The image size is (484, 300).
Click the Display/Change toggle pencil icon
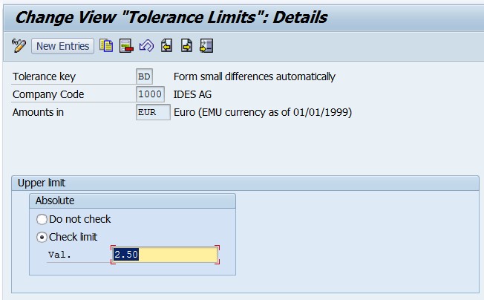pyautogui.click(x=19, y=46)
